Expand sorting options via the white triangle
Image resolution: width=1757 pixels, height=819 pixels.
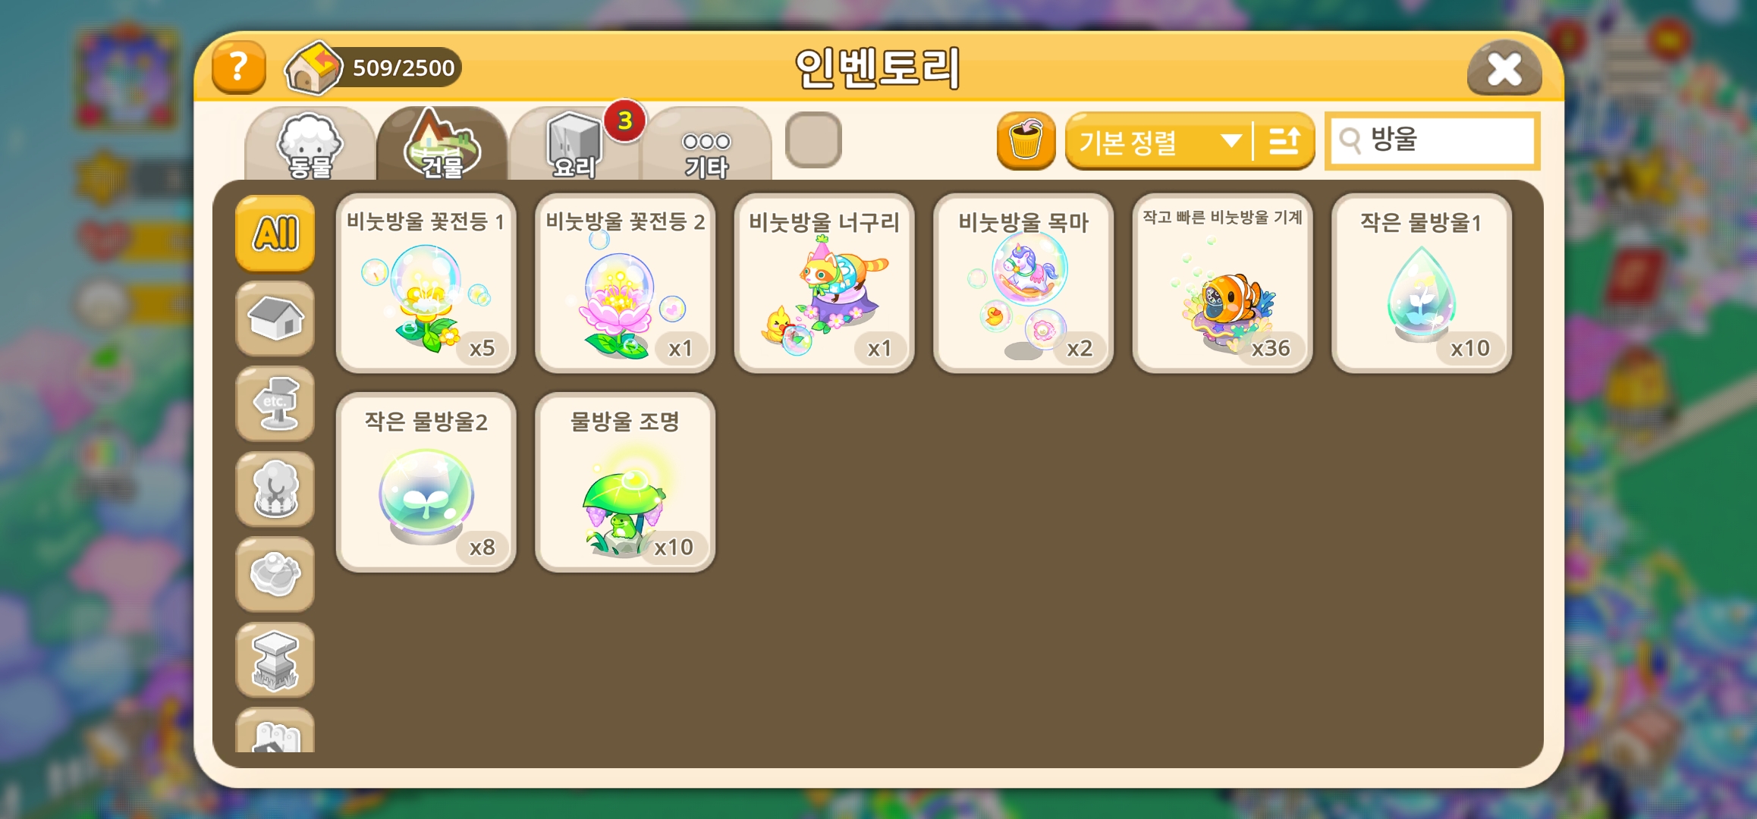[x=1231, y=141]
